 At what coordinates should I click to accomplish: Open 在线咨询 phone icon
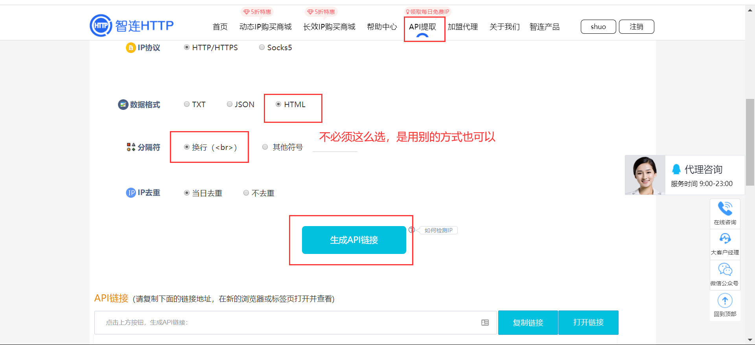pyautogui.click(x=725, y=209)
